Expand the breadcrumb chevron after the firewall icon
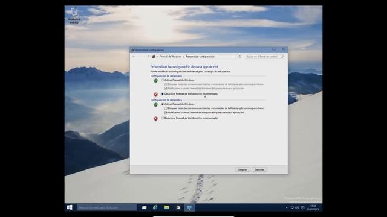The height and width of the screenshot is (217, 387). [x=157, y=57]
